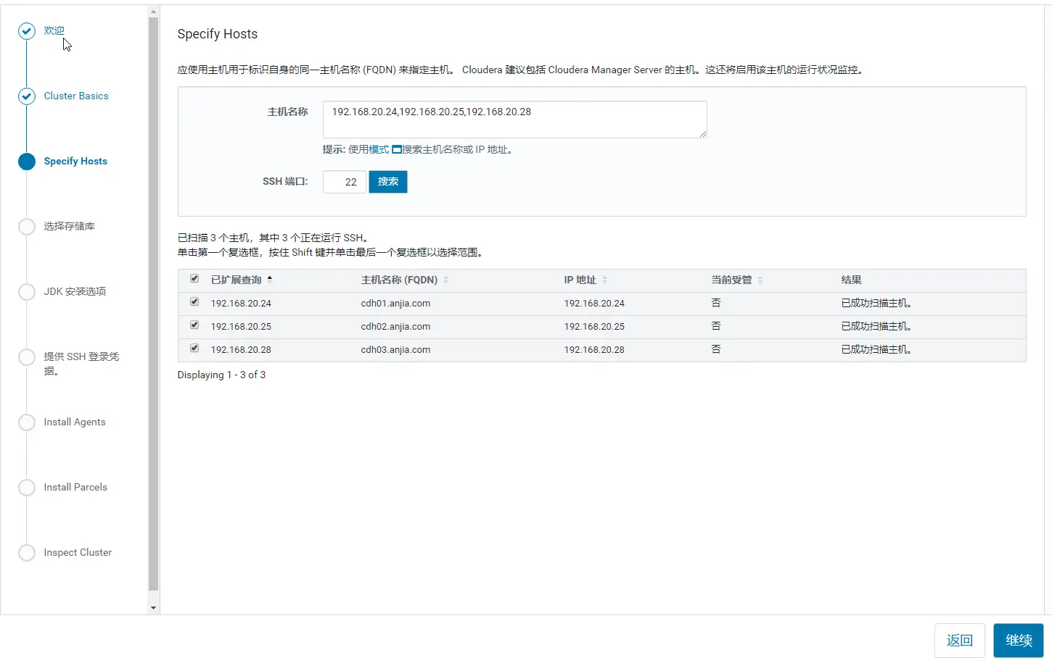Click the 否 managed cell for cdh02
The image size is (1052, 663).
716,326
